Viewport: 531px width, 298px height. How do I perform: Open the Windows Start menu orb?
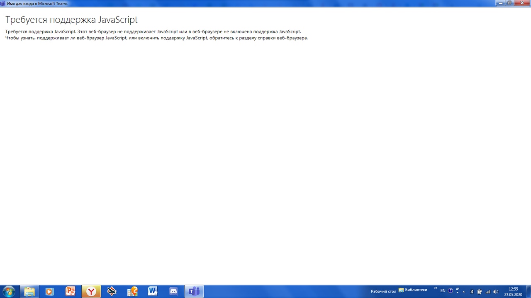point(9,291)
